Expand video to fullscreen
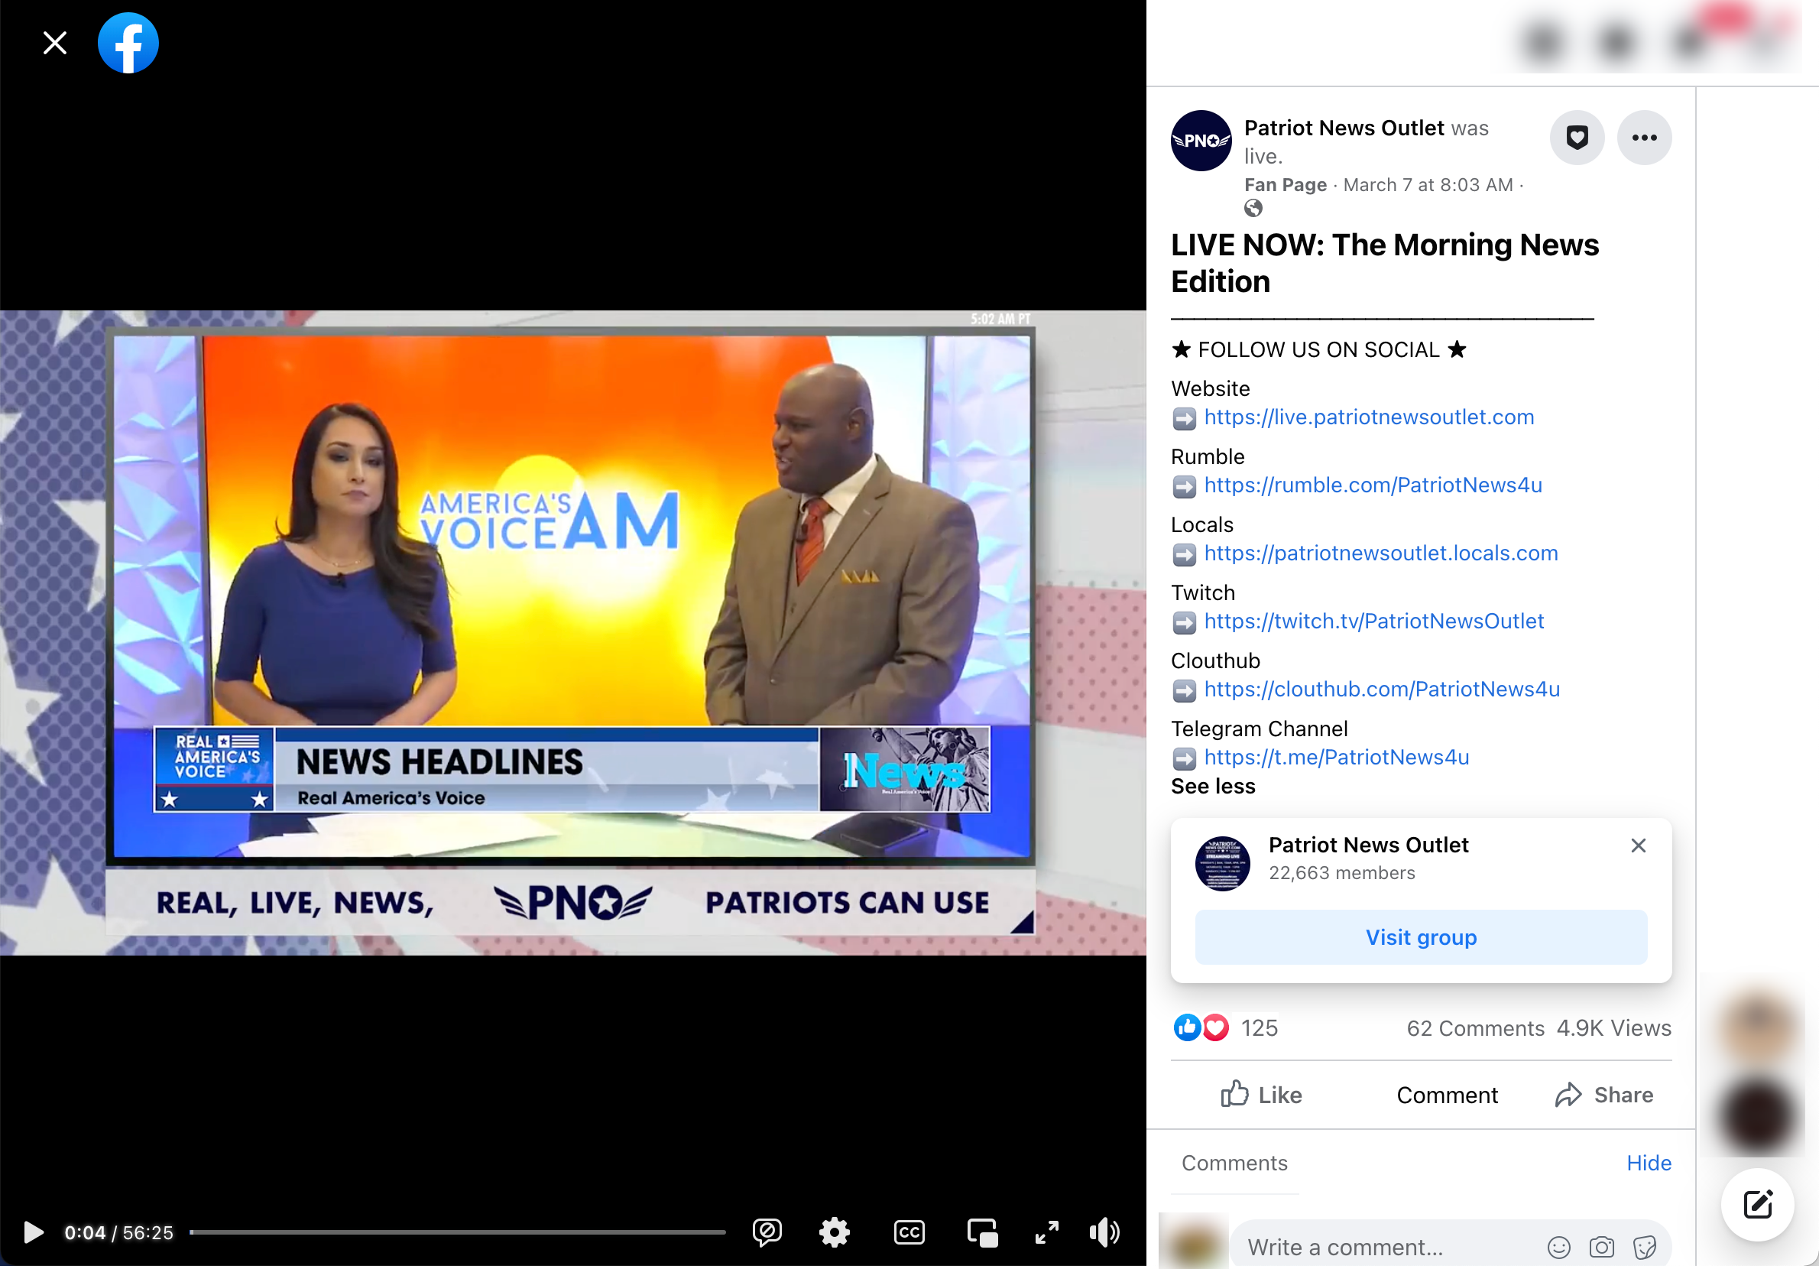Viewport: 1819px width, 1269px height. (x=1046, y=1232)
